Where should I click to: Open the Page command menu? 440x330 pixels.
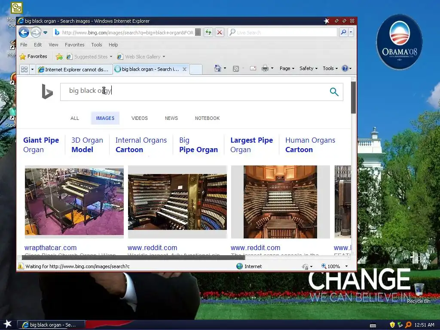287,68
